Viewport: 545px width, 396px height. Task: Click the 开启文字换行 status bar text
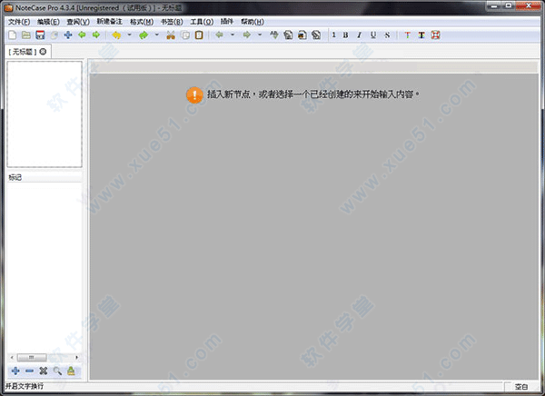click(25, 386)
